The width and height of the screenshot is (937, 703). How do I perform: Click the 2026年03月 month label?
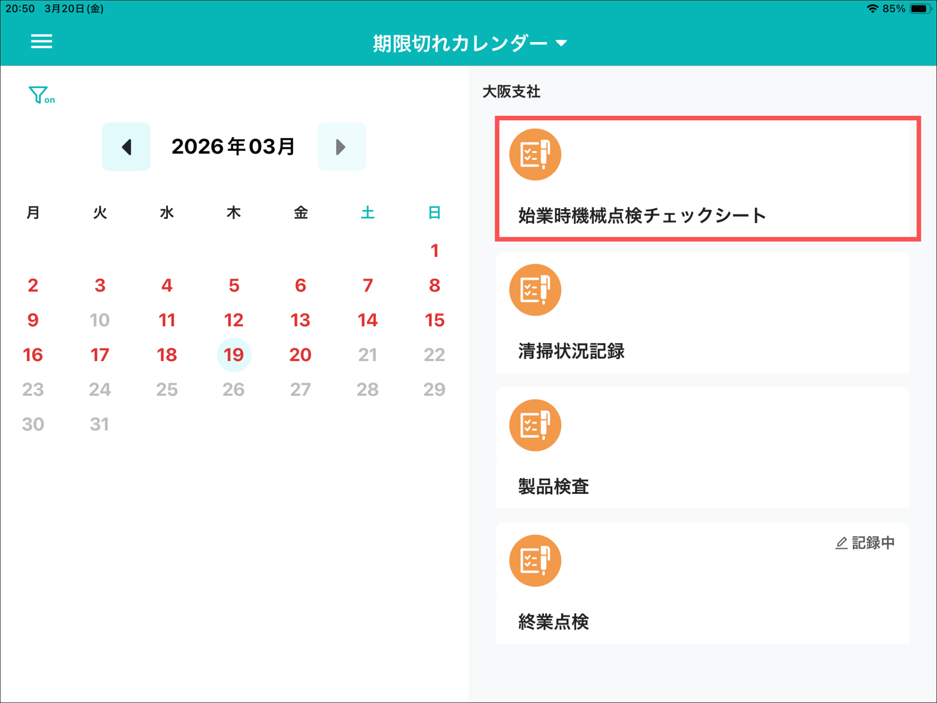click(233, 147)
